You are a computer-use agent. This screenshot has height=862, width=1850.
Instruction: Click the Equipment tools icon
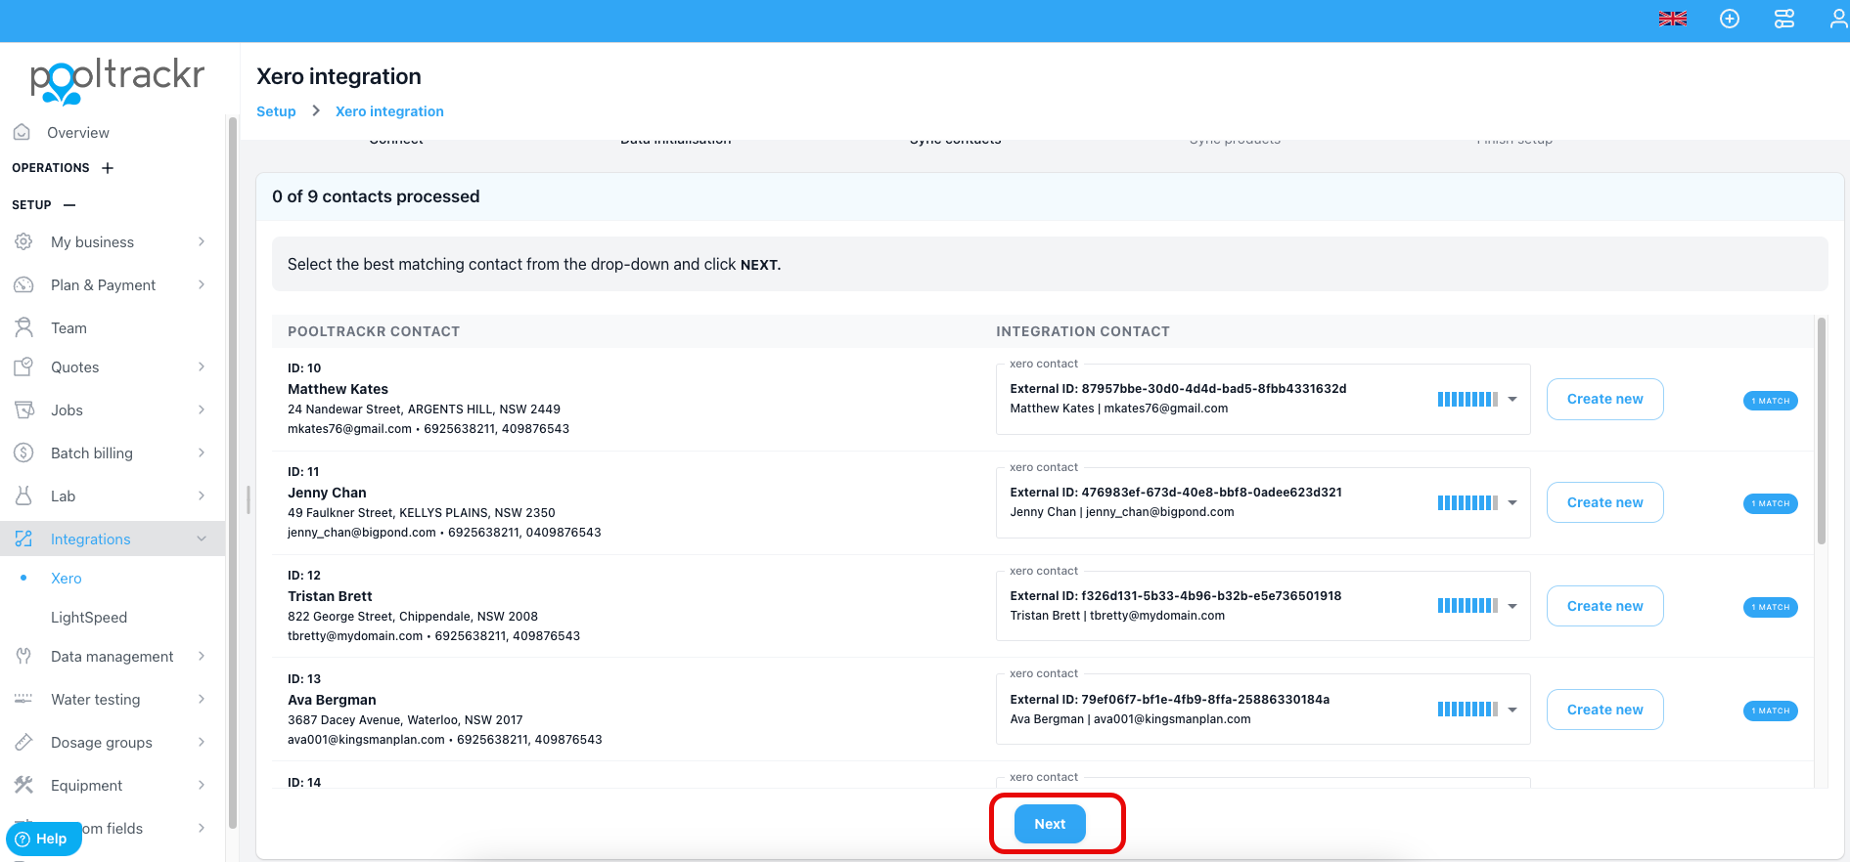point(23,785)
